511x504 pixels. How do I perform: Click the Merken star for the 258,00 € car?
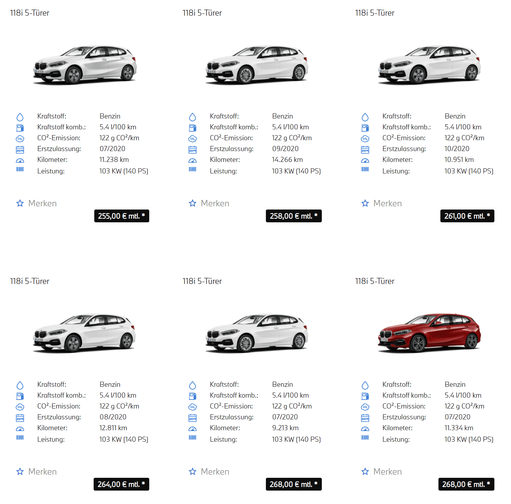(x=192, y=203)
